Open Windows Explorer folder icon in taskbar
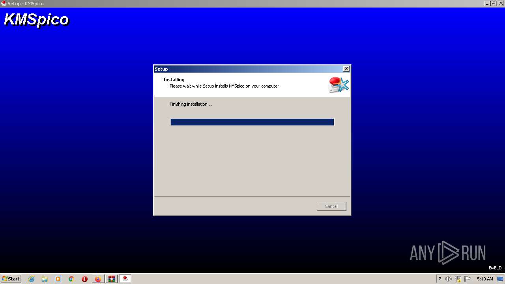Viewport: 505px width, 284px height. [x=45, y=279]
